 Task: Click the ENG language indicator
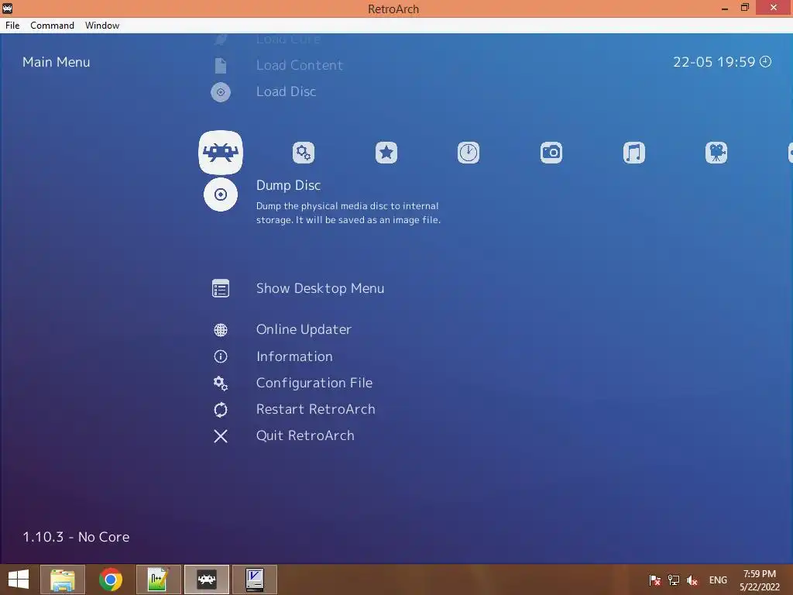pyautogui.click(x=718, y=580)
